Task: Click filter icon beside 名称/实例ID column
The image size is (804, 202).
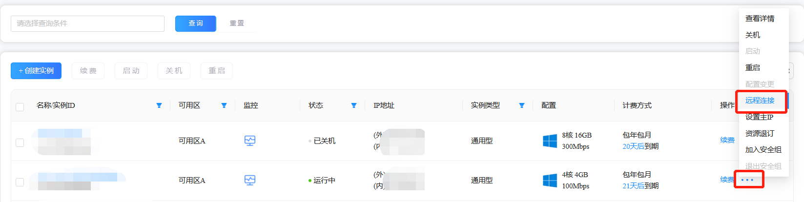Action: click(x=159, y=105)
